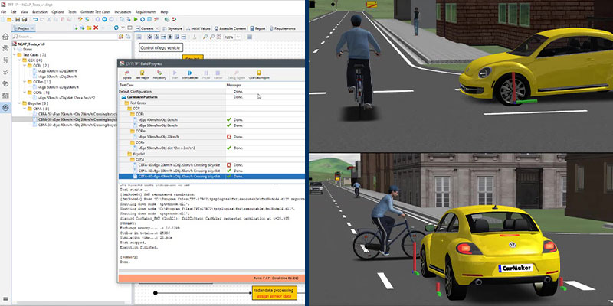Collapse the CCRb [1] folder in project tree
The height and width of the screenshot is (306, 613).
pyautogui.click(x=25, y=93)
